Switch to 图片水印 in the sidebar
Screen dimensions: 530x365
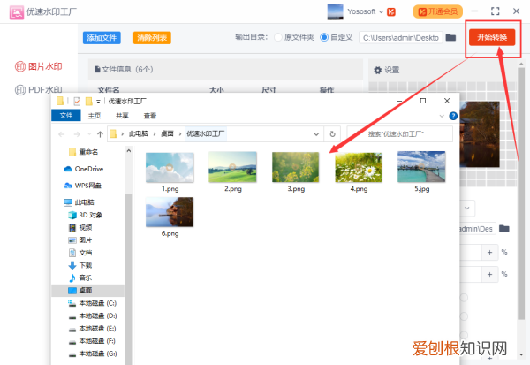pyautogui.click(x=39, y=66)
